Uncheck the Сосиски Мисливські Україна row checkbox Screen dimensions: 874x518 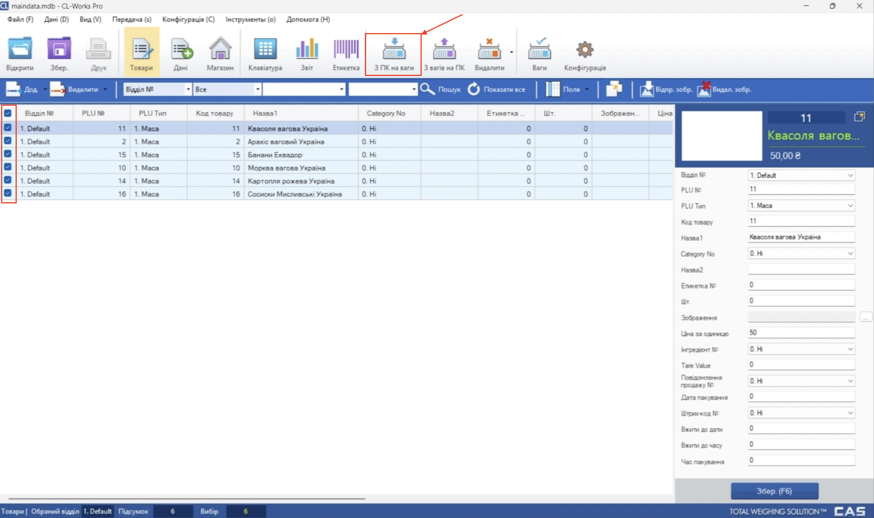pyautogui.click(x=8, y=193)
